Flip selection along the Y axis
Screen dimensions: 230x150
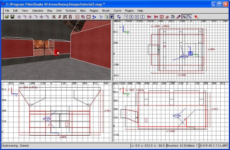(x=30, y=17)
